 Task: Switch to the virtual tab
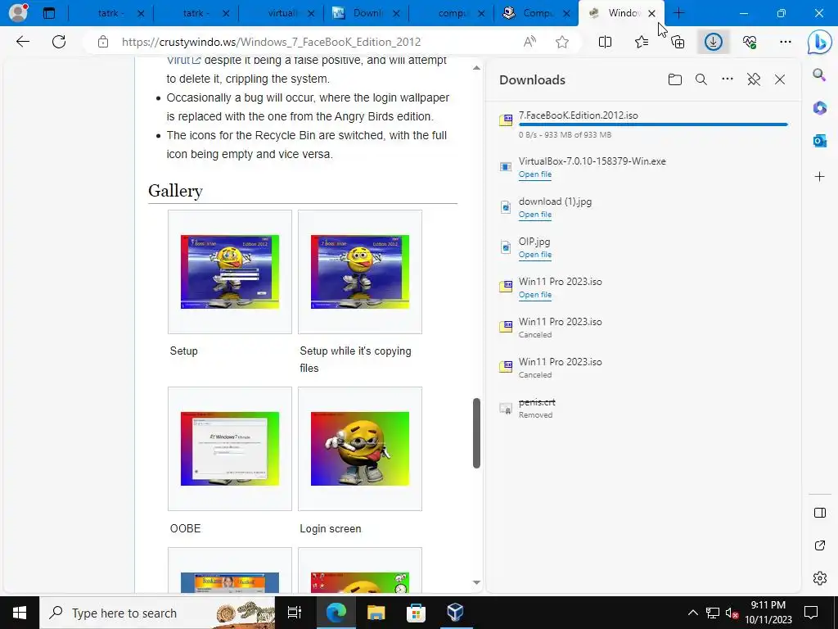pos(282,13)
